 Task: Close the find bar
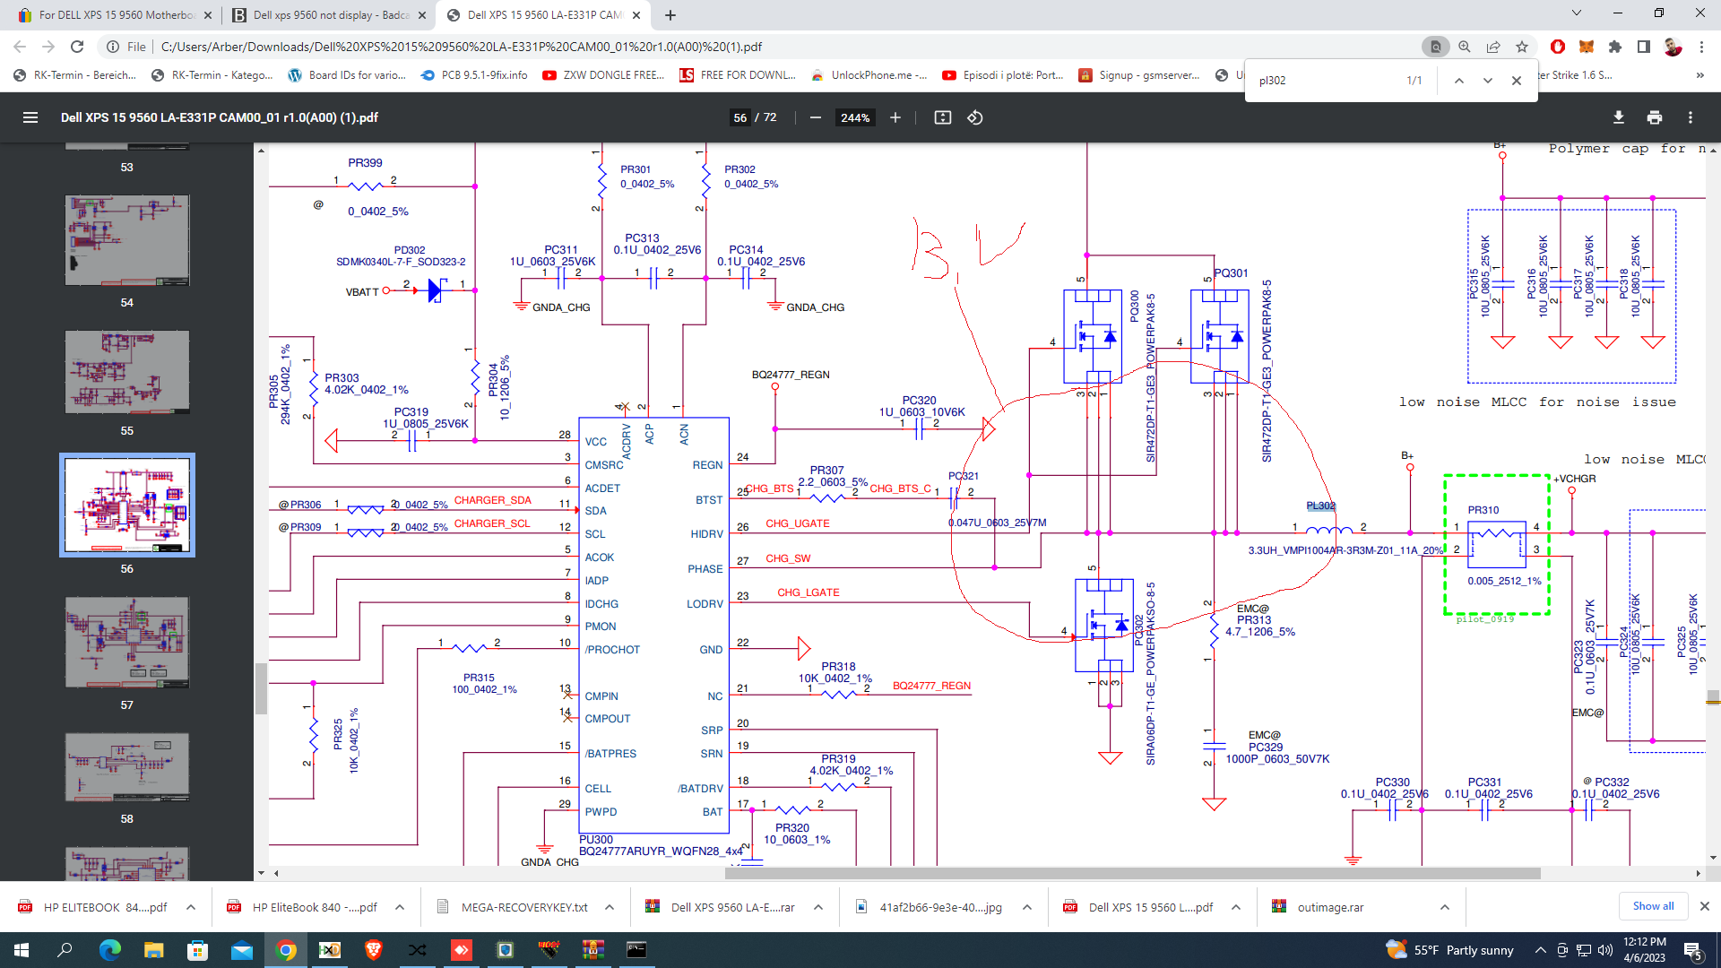tap(1516, 81)
